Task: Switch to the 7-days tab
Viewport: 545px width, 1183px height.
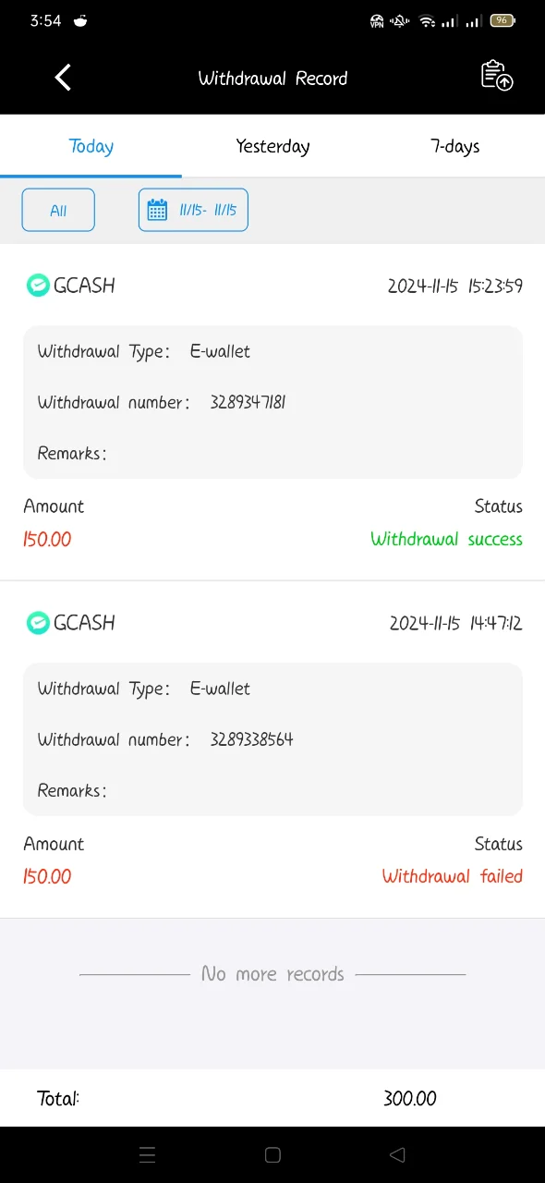Action: [454, 146]
